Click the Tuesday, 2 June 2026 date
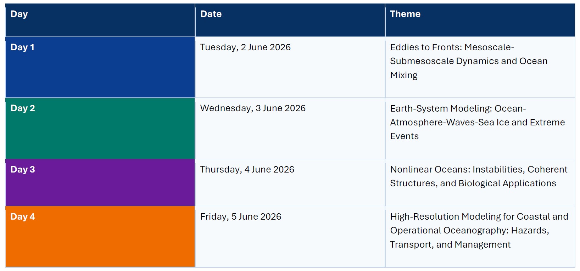This screenshot has height=271, width=580. 245,47
